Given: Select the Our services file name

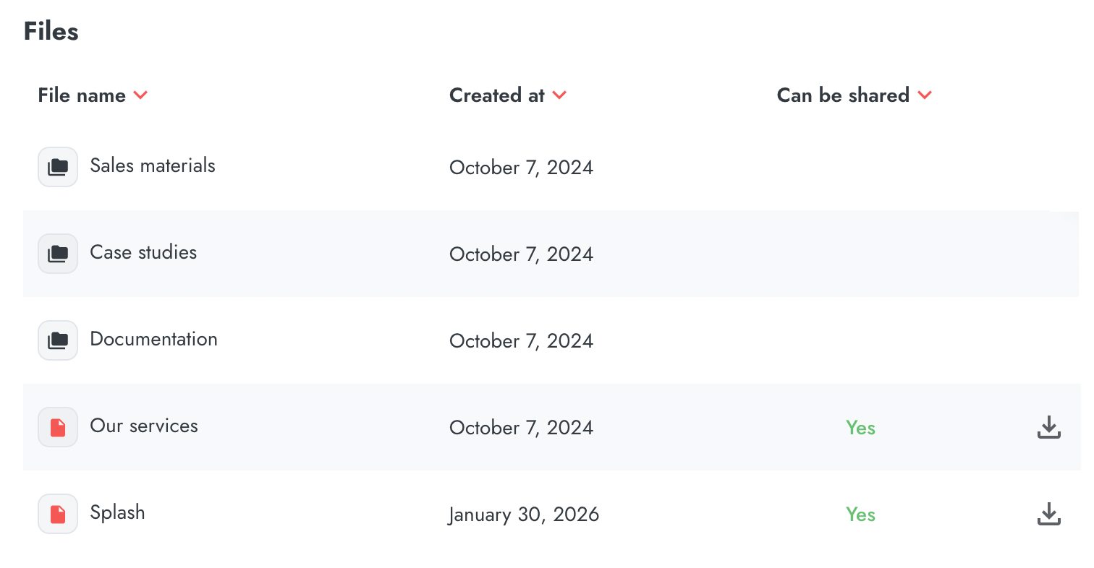Looking at the screenshot, I should click(x=144, y=426).
